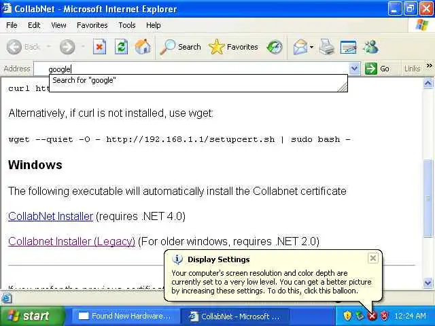The image size is (435, 326).
Task: Click the Go button
Action: coord(377,69)
